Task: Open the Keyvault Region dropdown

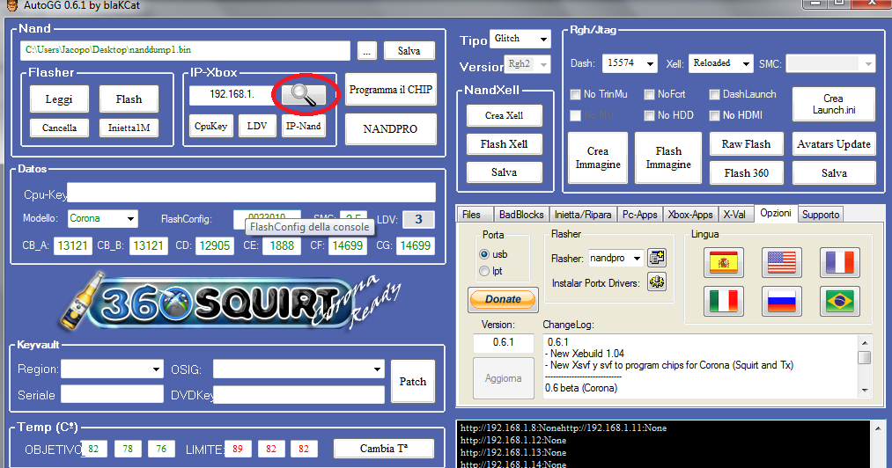Action: click(112, 369)
